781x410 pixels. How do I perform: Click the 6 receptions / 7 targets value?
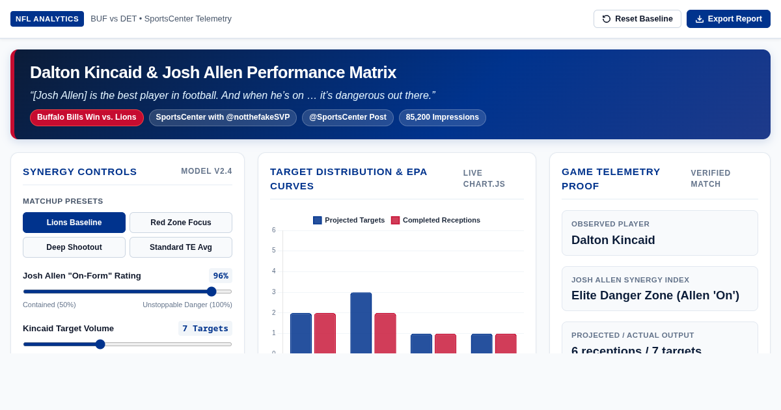(637, 350)
